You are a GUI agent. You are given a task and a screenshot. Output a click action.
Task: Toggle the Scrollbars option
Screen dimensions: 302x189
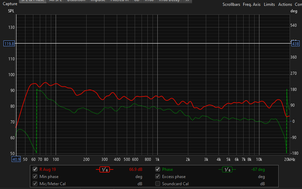232,4
